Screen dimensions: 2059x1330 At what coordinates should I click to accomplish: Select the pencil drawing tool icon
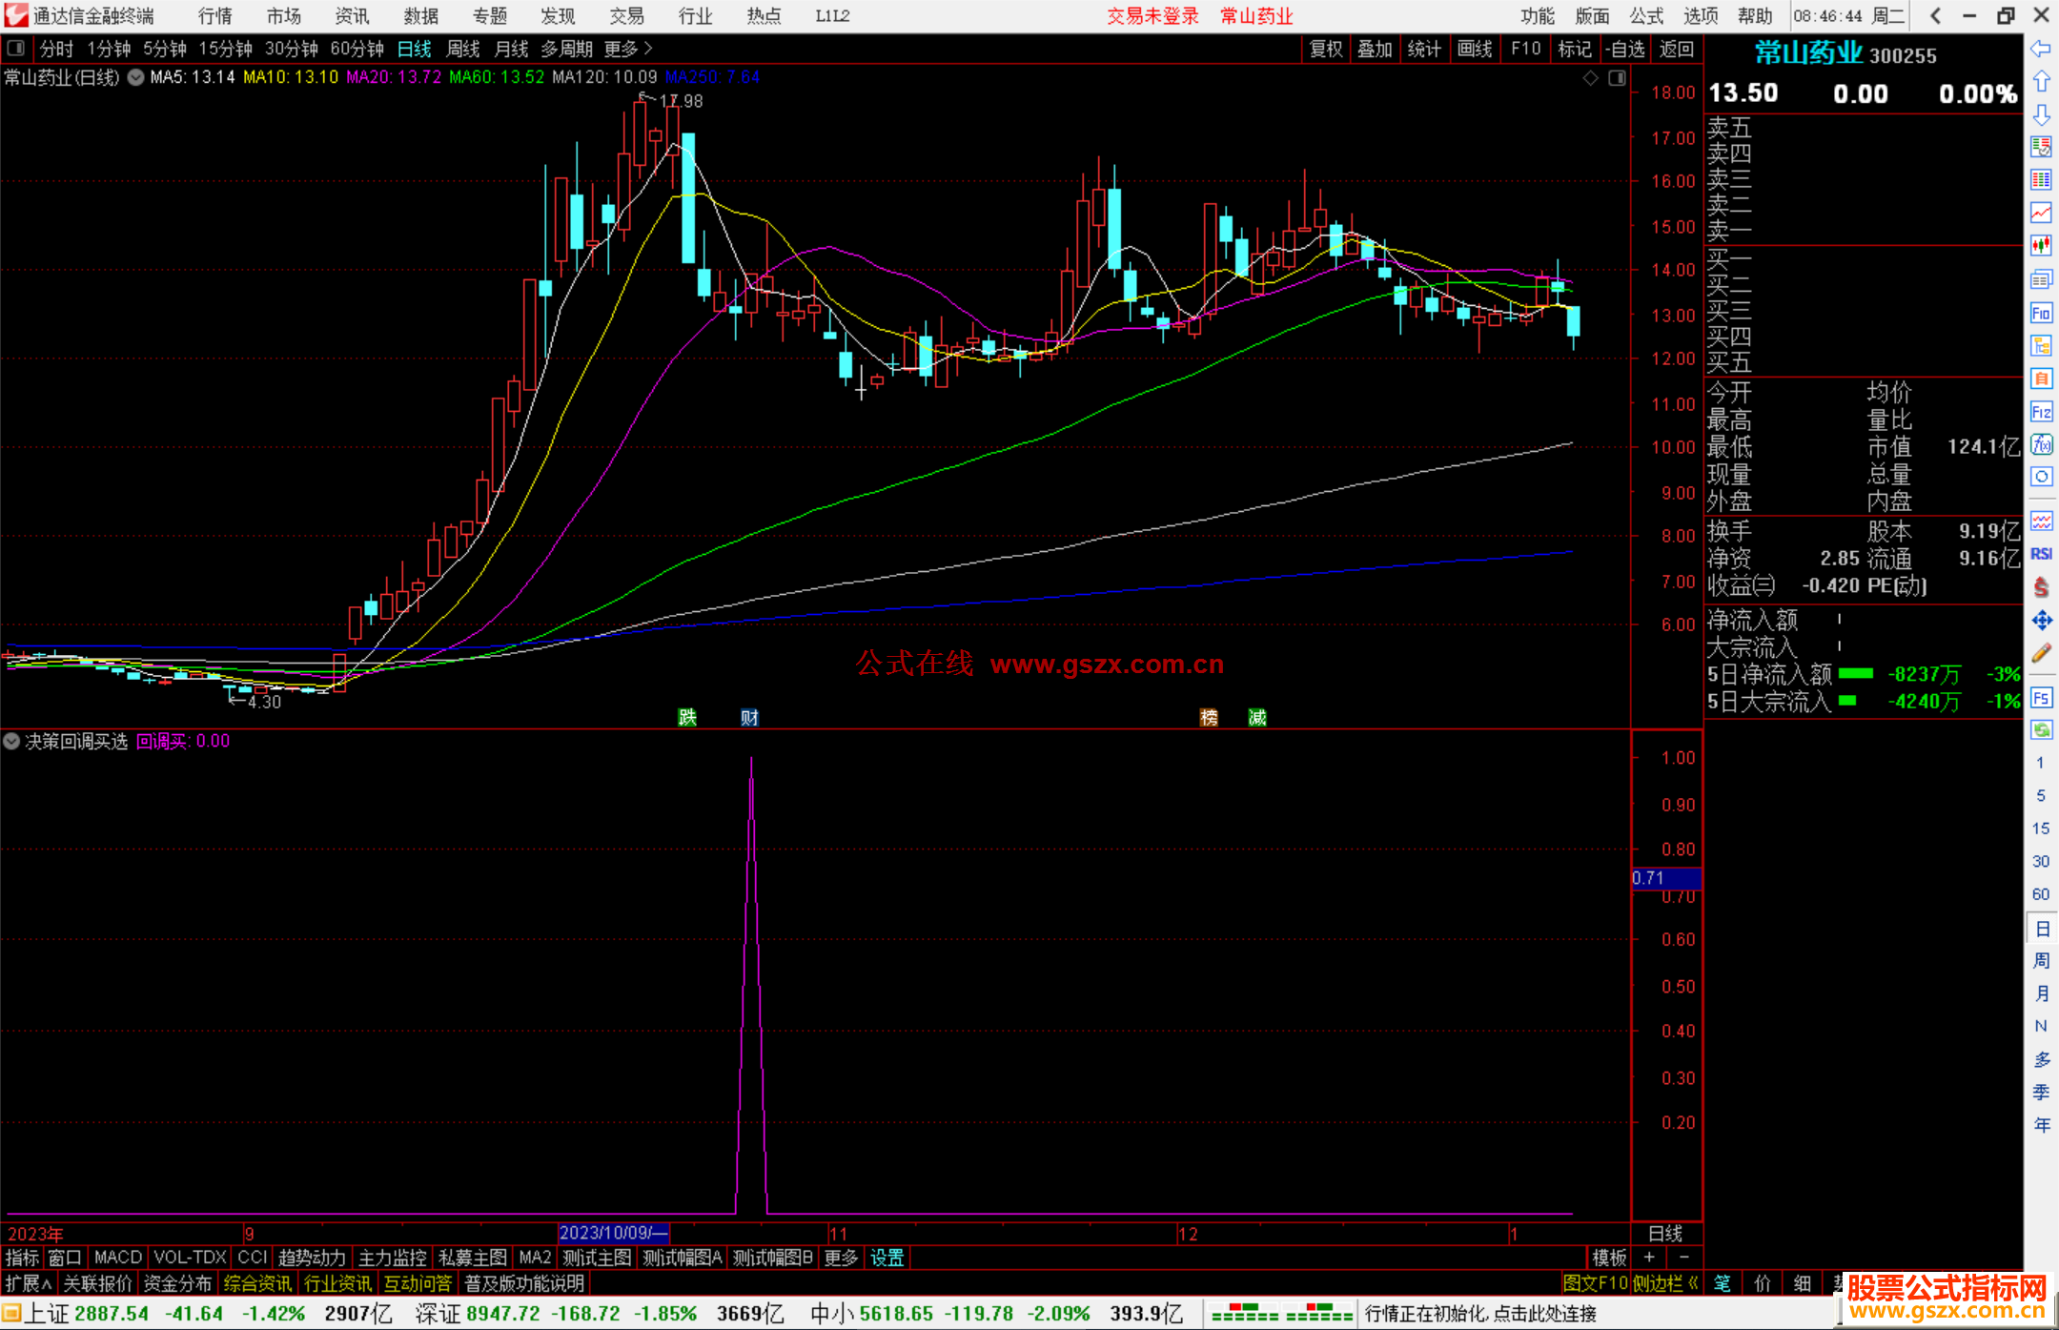tap(2041, 654)
